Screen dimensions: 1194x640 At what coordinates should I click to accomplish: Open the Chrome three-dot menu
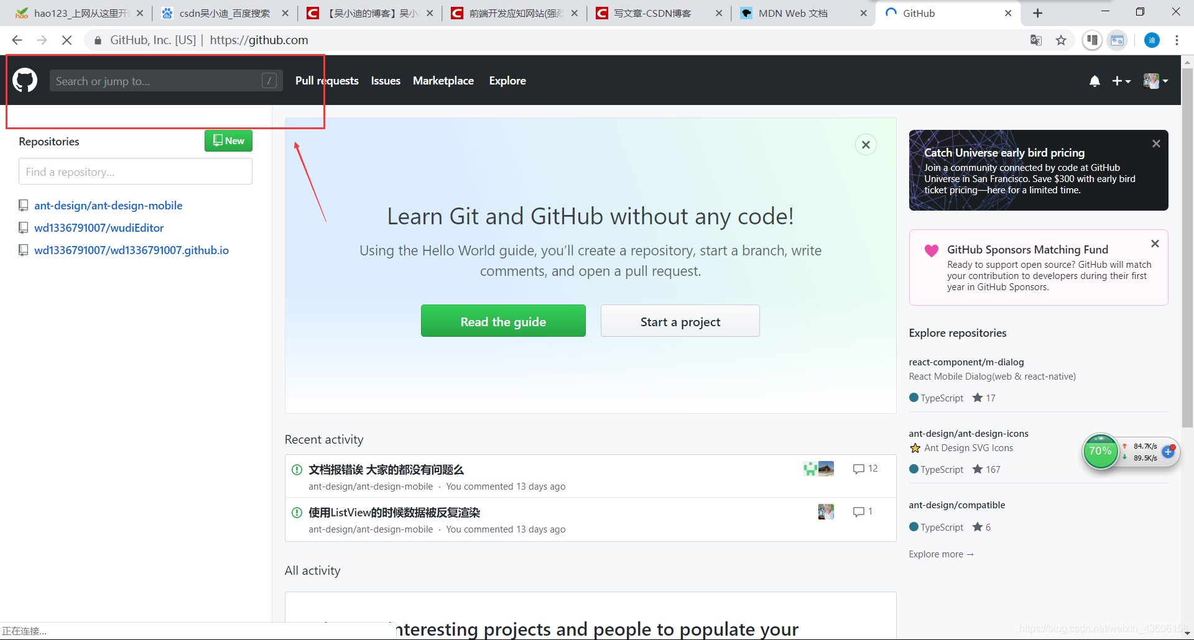(1177, 40)
